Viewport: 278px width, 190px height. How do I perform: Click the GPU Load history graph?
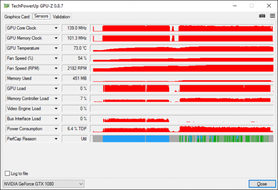(182, 88)
